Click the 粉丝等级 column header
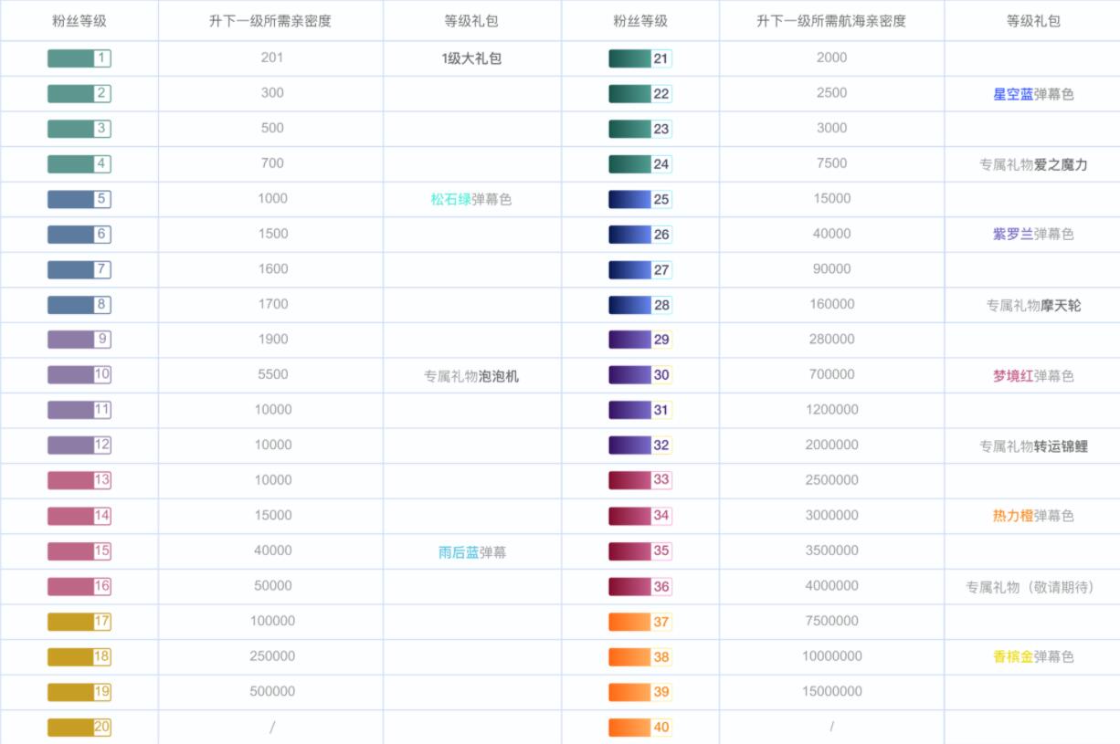 pyautogui.click(x=79, y=22)
